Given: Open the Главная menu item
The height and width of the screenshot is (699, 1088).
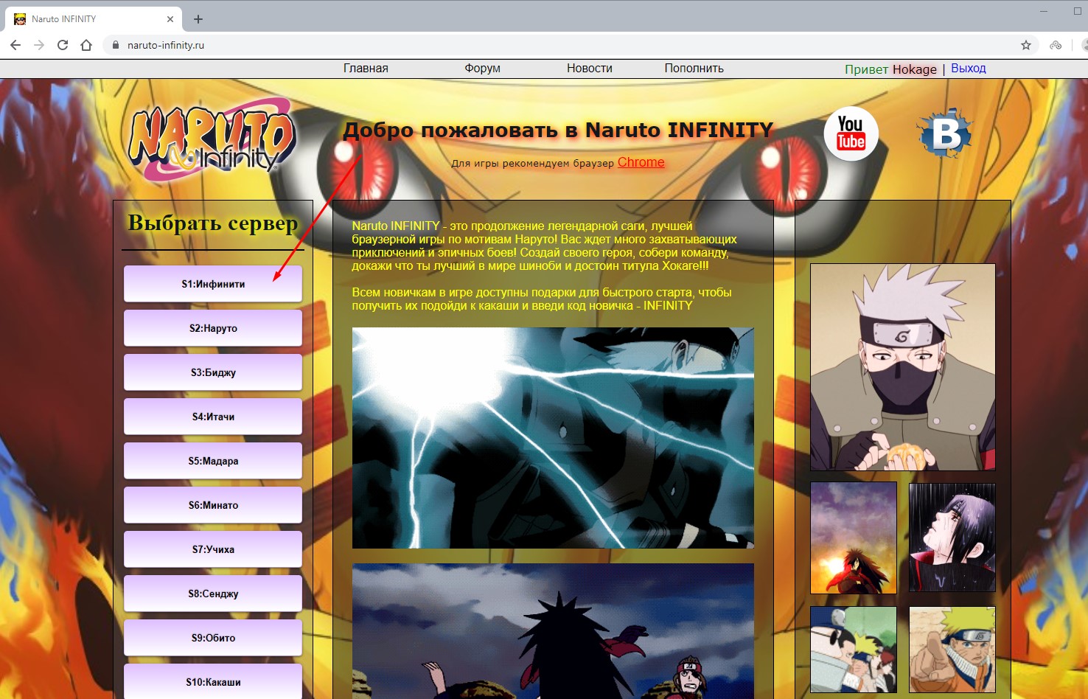Looking at the screenshot, I should click(366, 69).
